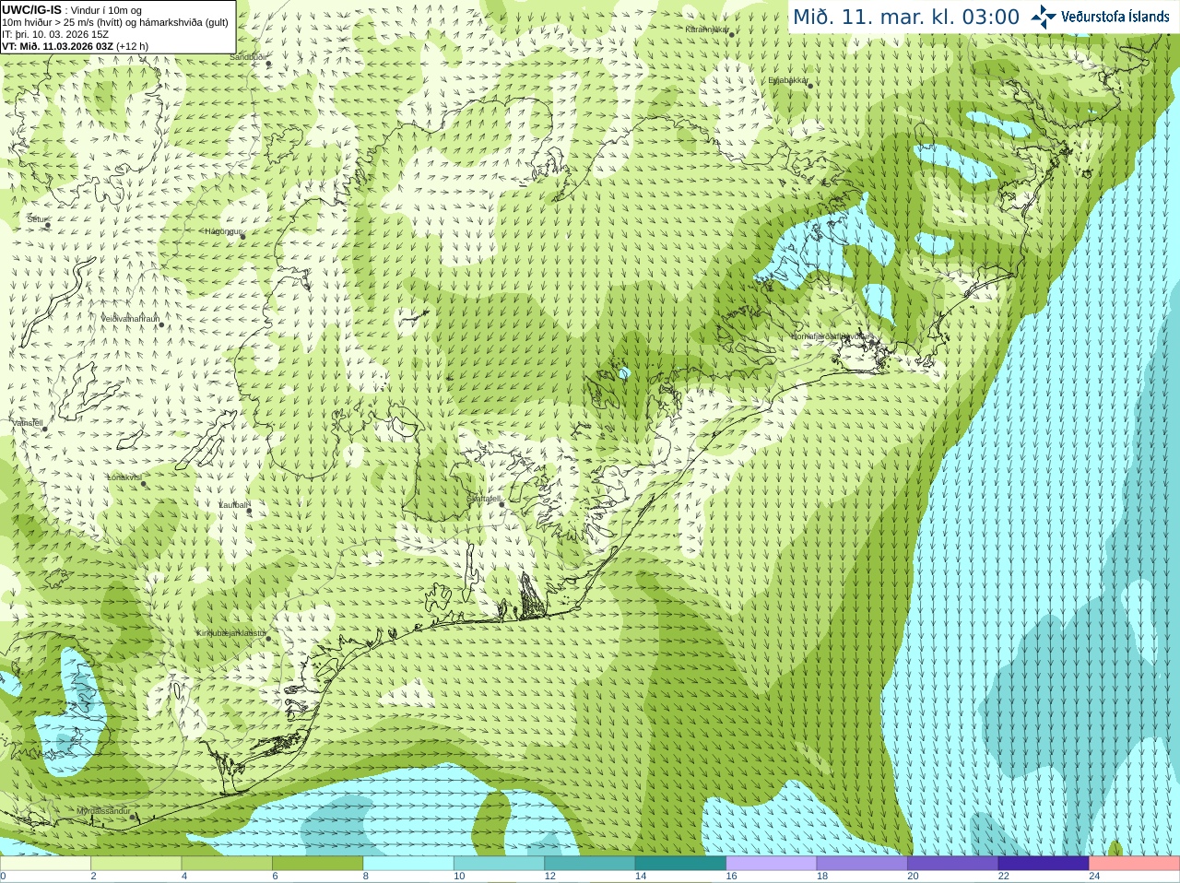1180x883 pixels.
Task: Click the 8–10 m/s light cyan legend swatch
Action: (408, 864)
